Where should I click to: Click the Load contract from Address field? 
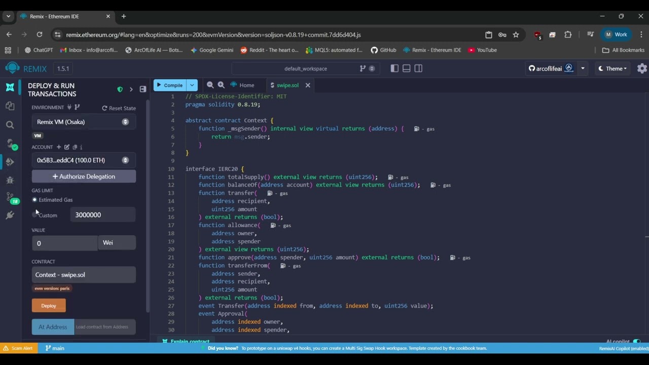point(105,327)
